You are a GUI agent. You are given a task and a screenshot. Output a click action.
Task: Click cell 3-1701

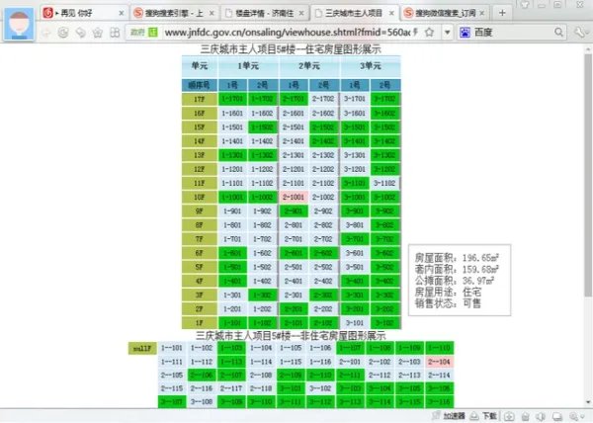pos(355,99)
